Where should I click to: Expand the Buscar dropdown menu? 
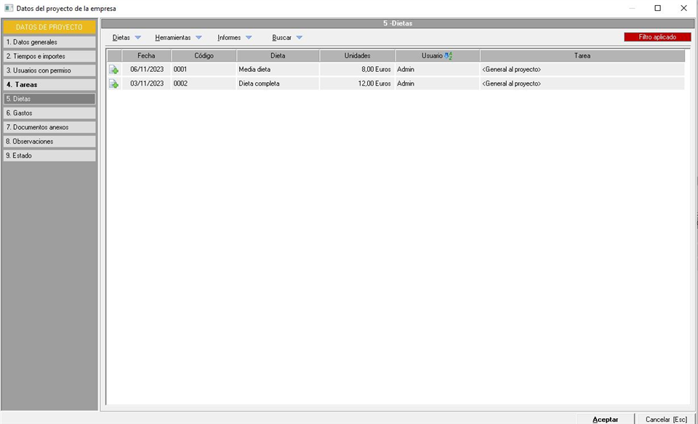click(287, 38)
